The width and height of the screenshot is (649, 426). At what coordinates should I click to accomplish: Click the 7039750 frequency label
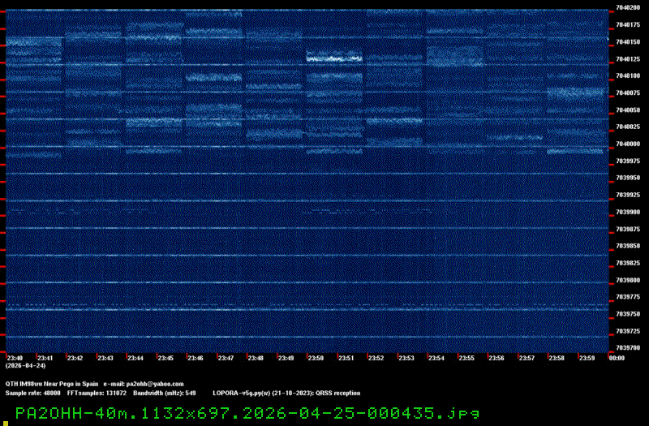(x=628, y=314)
